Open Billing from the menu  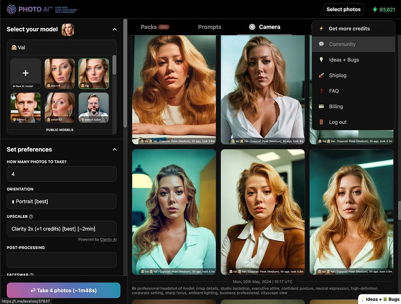pos(353,107)
